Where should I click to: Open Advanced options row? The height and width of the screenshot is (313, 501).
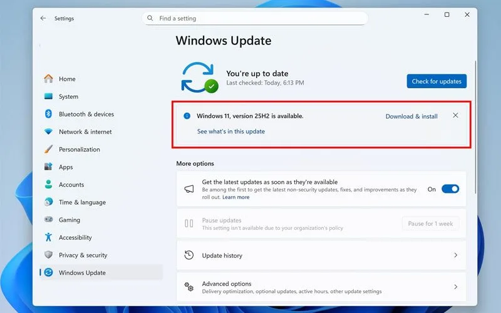pyautogui.click(x=321, y=287)
